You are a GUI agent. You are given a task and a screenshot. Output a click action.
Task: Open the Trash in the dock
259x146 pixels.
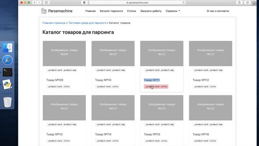(x=7, y=102)
